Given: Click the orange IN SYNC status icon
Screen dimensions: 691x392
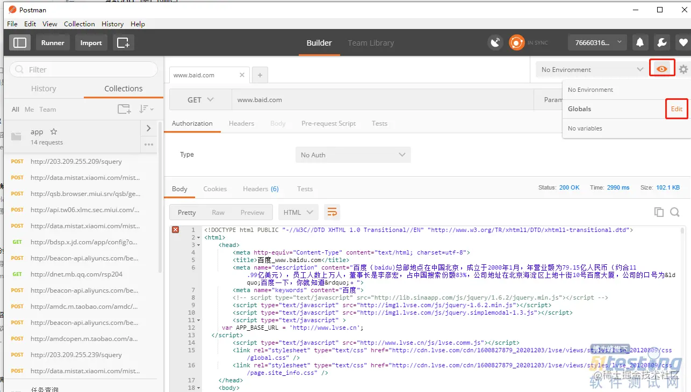Looking at the screenshot, I should coord(516,42).
